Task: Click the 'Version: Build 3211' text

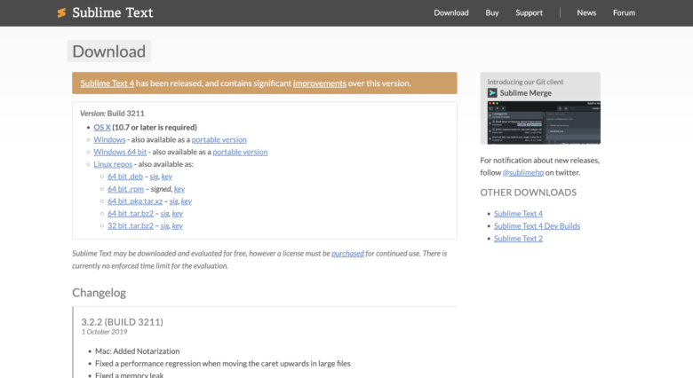Action: 112,114
